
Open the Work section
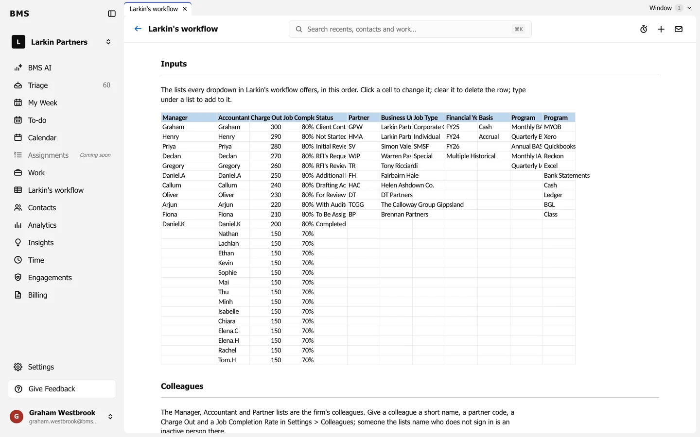click(62, 173)
